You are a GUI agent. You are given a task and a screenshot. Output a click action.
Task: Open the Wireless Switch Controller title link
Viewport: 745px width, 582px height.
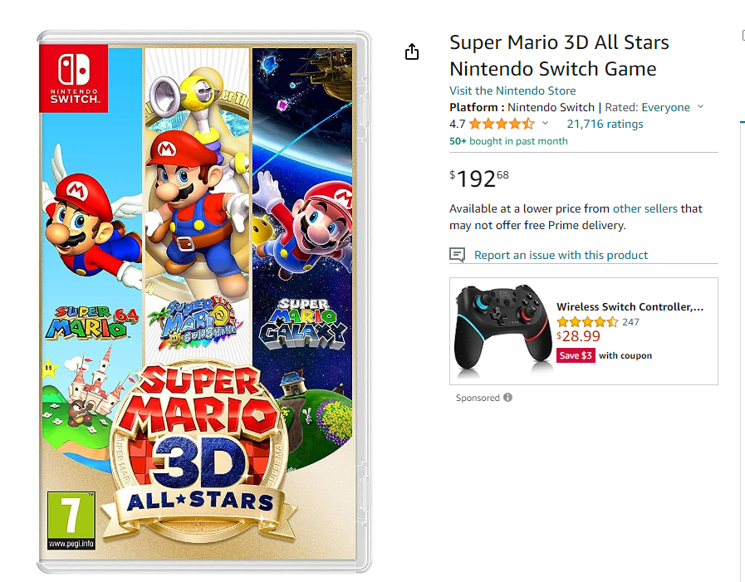click(x=630, y=307)
